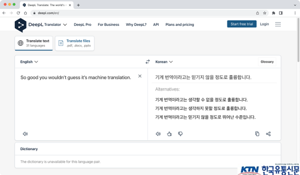The image size is (300, 175).
Task: Open Plans and pricing page
Action: (180, 24)
